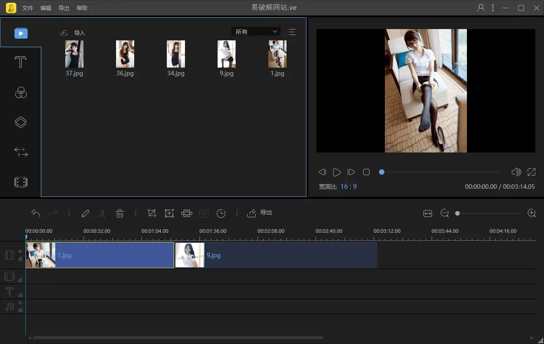The height and width of the screenshot is (344, 544).
Task: Change the 16:9 aspect ratio setting
Action: pos(349,187)
